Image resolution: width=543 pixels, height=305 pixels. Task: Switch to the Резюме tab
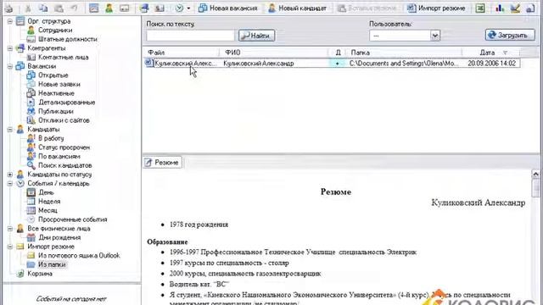coord(162,163)
